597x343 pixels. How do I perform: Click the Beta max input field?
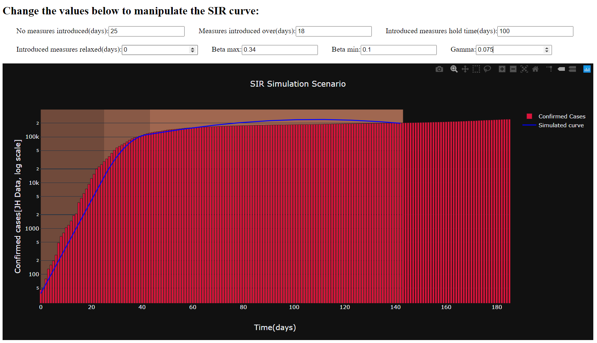click(x=280, y=50)
